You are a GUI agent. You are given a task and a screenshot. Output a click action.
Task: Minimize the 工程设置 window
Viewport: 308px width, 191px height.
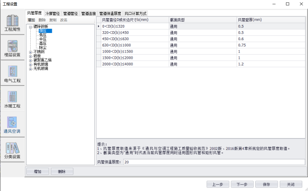pos(274,4)
